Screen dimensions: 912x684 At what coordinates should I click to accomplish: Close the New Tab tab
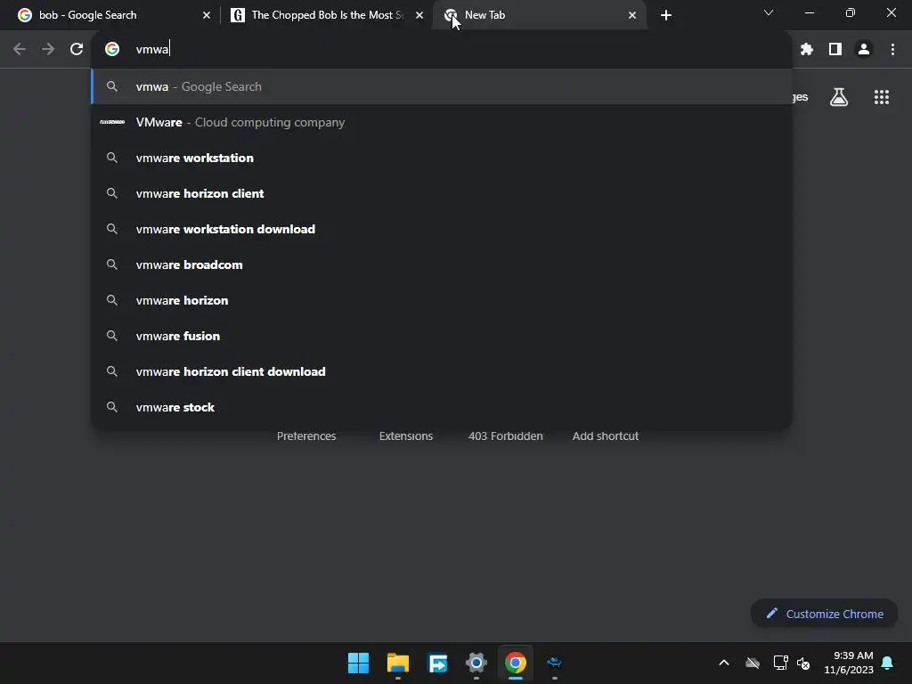tap(632, 15)
